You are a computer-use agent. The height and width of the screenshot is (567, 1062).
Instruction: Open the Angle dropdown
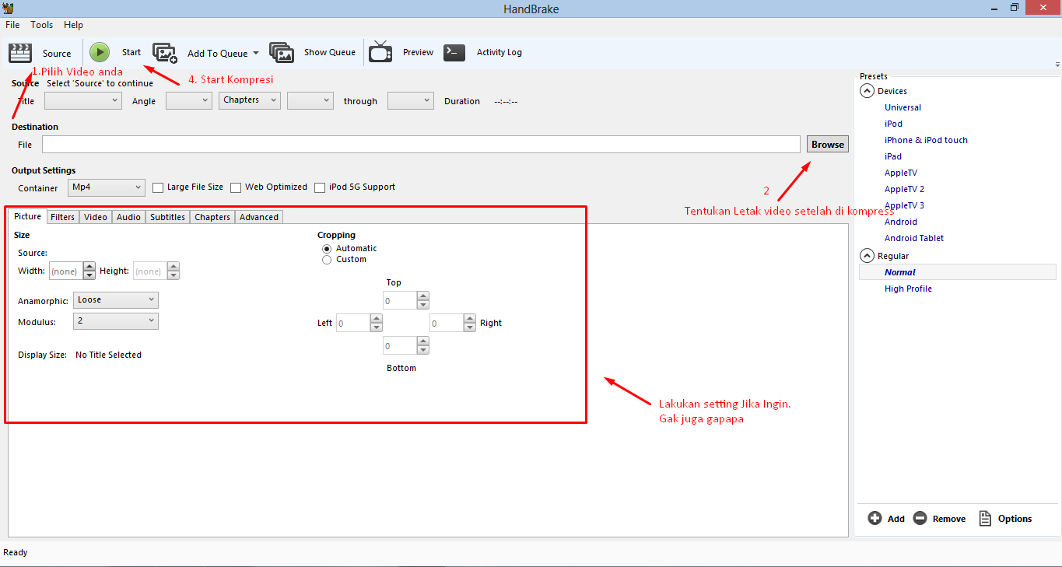[x=189, y=100]
